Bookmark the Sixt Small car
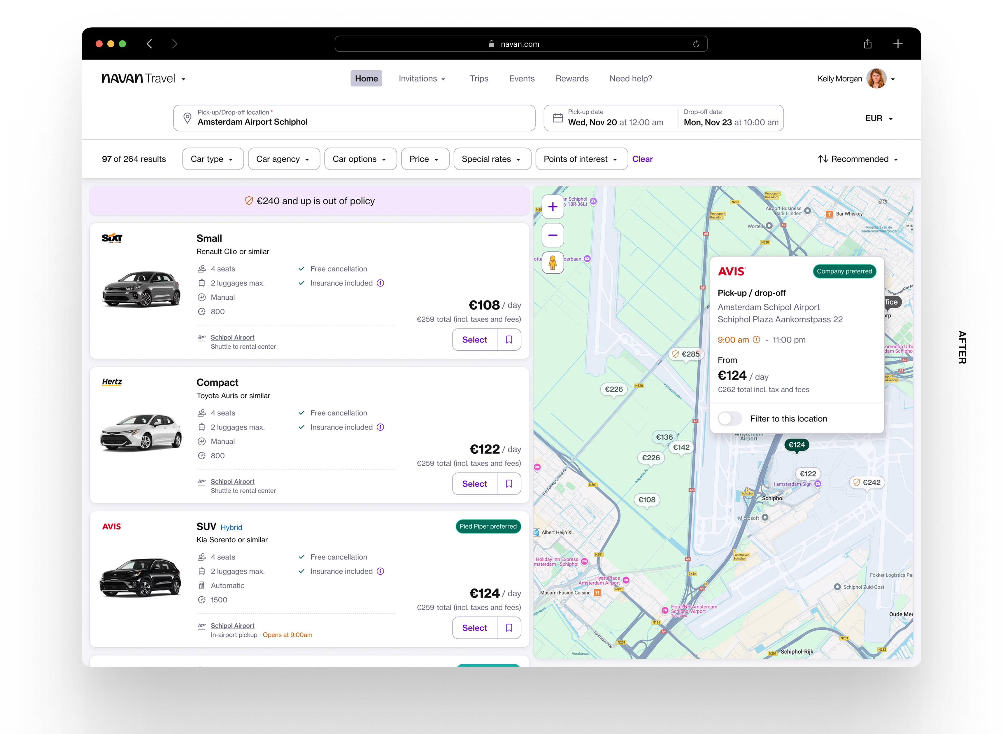1003x734 pixels. (509, 340)
